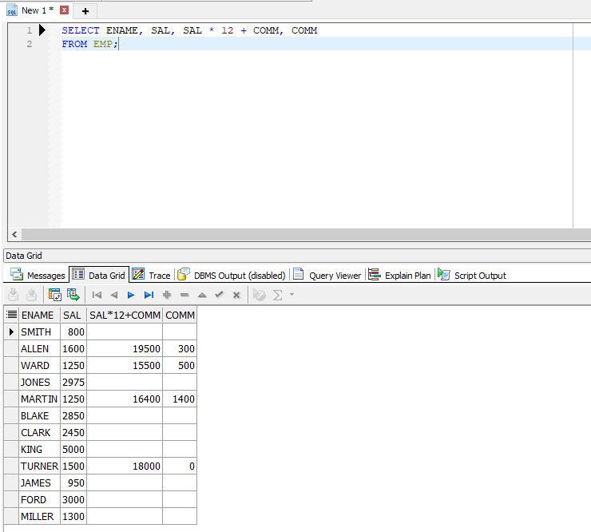This screenshot has width=591, height=532.
Task: Click the SAL value 5000
Action: pos(73,450)
